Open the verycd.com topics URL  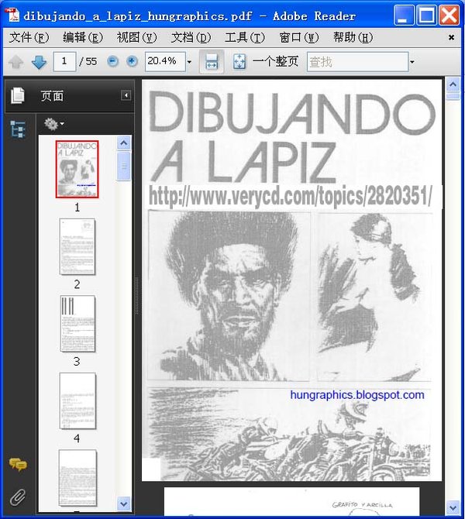[x=290, y=196]
